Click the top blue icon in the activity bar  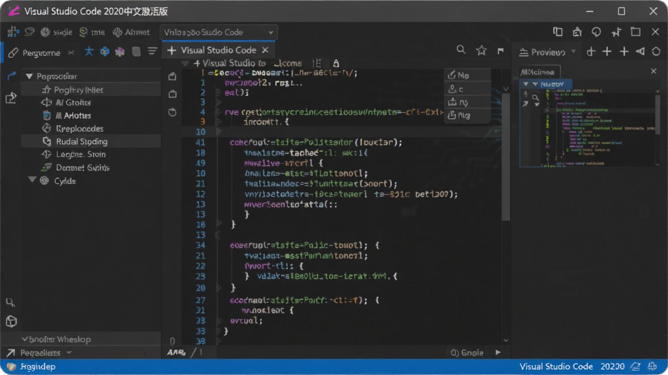pyautogui.click(x=11, y=77)
